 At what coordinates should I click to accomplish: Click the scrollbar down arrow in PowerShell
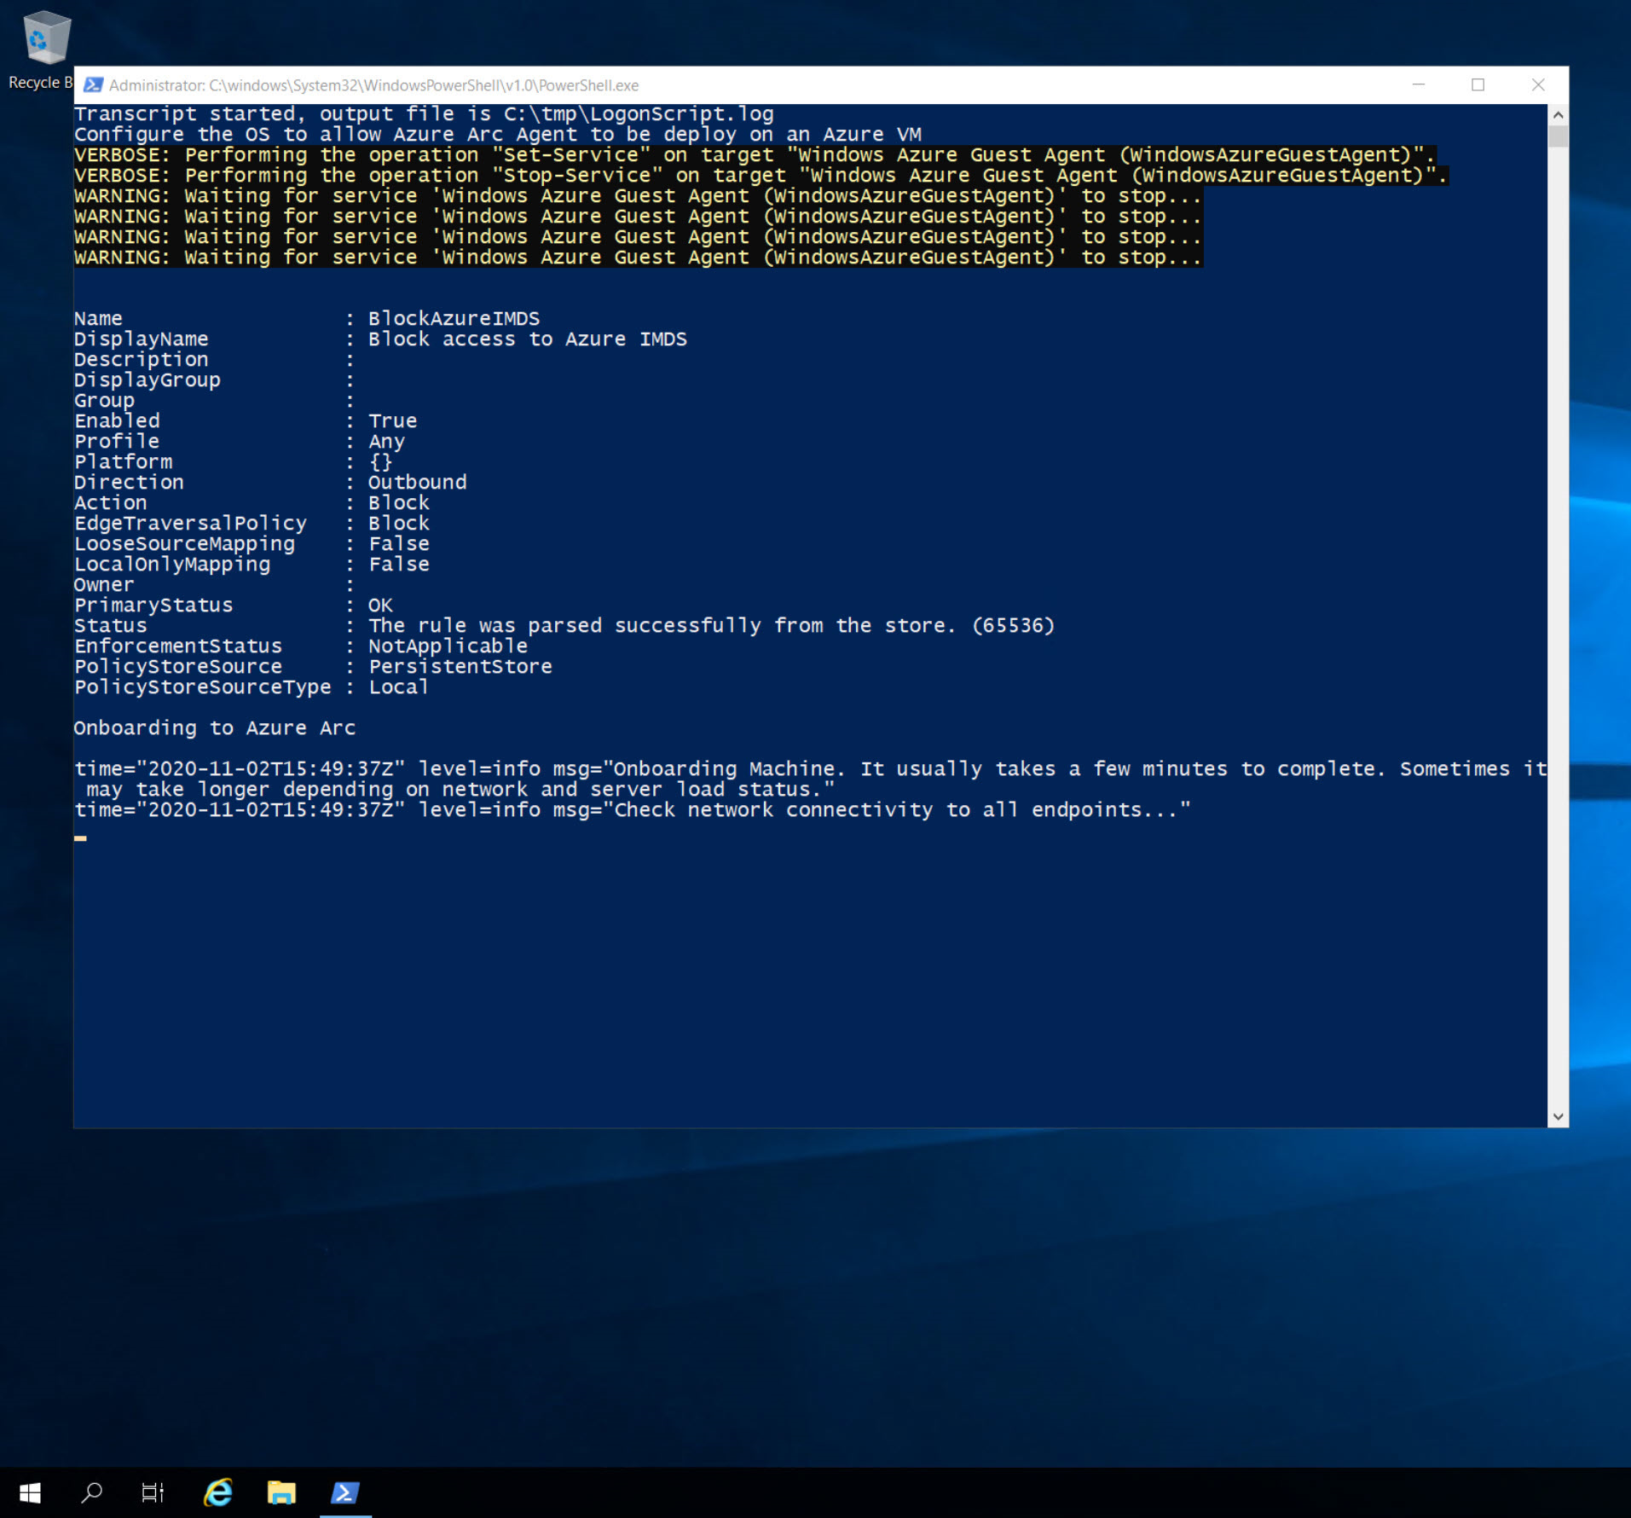coord(1559,1116)
